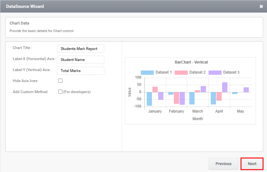
Task: Click the Dataset 1 legend label text
Action: 163,72
